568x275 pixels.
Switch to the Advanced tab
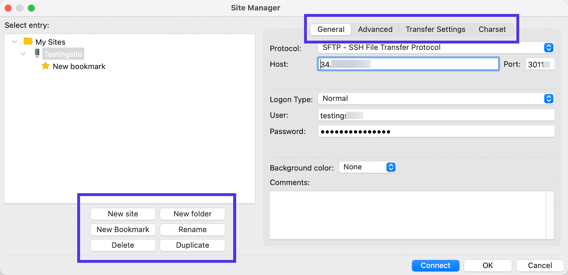click(x=375, y=29)
